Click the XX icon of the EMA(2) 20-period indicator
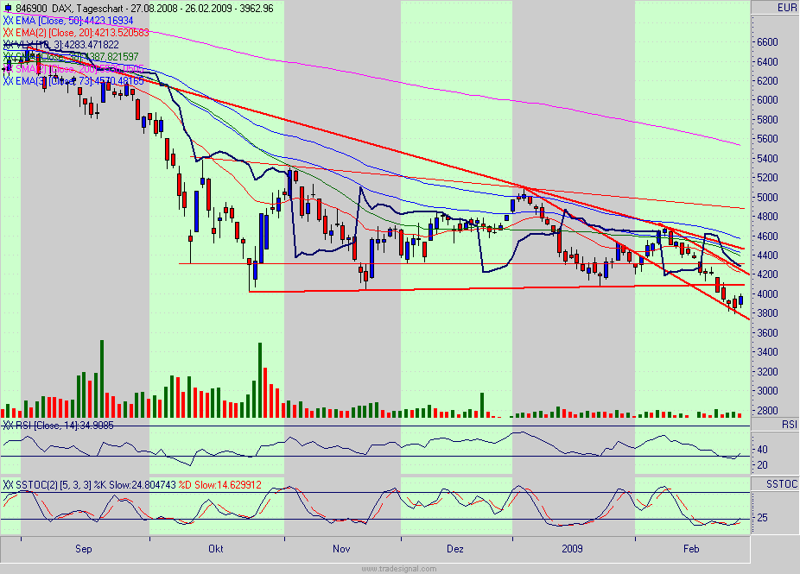Viewport: 800px width, 574px height. [7, 32]
